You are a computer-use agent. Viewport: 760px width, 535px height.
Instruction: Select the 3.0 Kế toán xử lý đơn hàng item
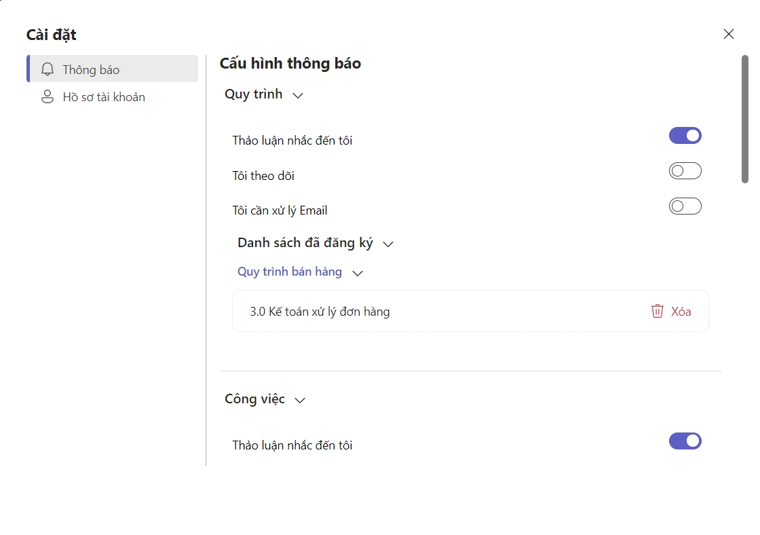point(320,312)
